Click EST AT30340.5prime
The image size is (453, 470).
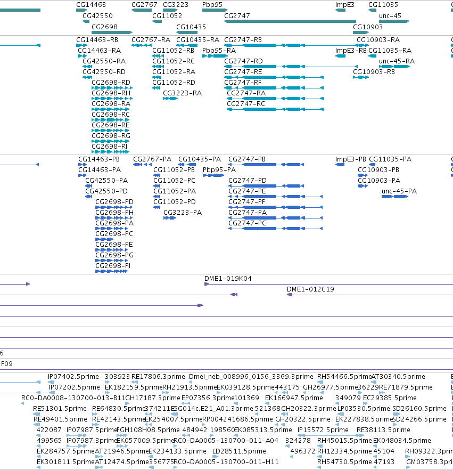coord(398,376)
